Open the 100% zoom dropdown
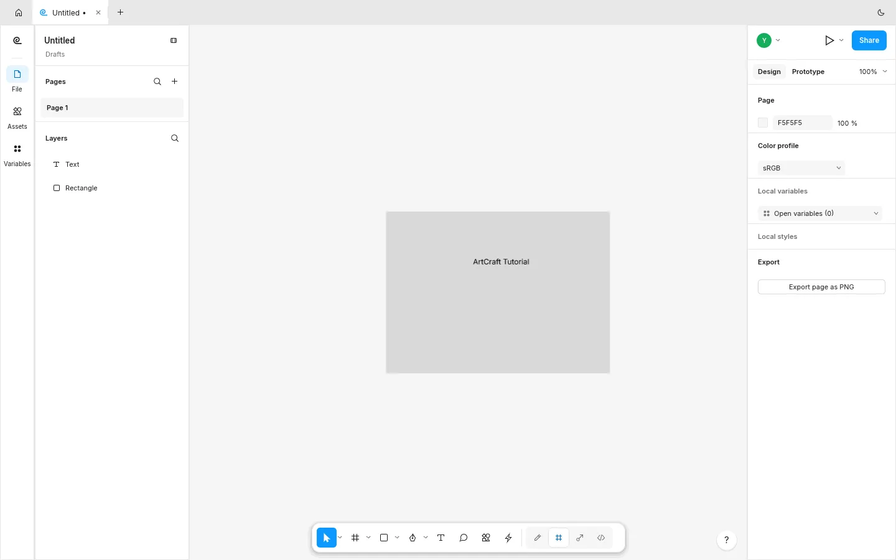 coord(874,72)
